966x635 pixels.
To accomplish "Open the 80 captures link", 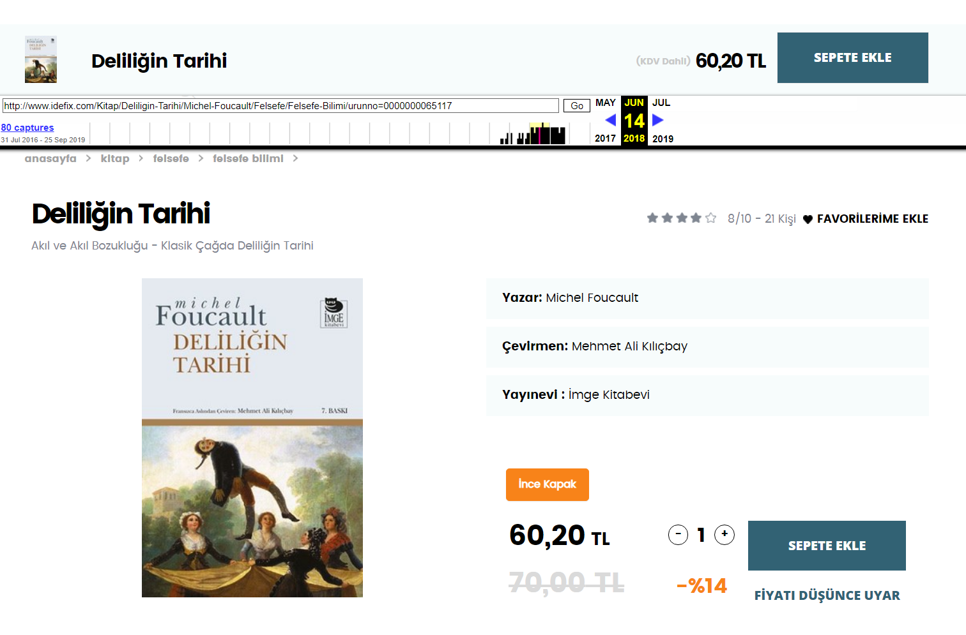I will 27,128.
